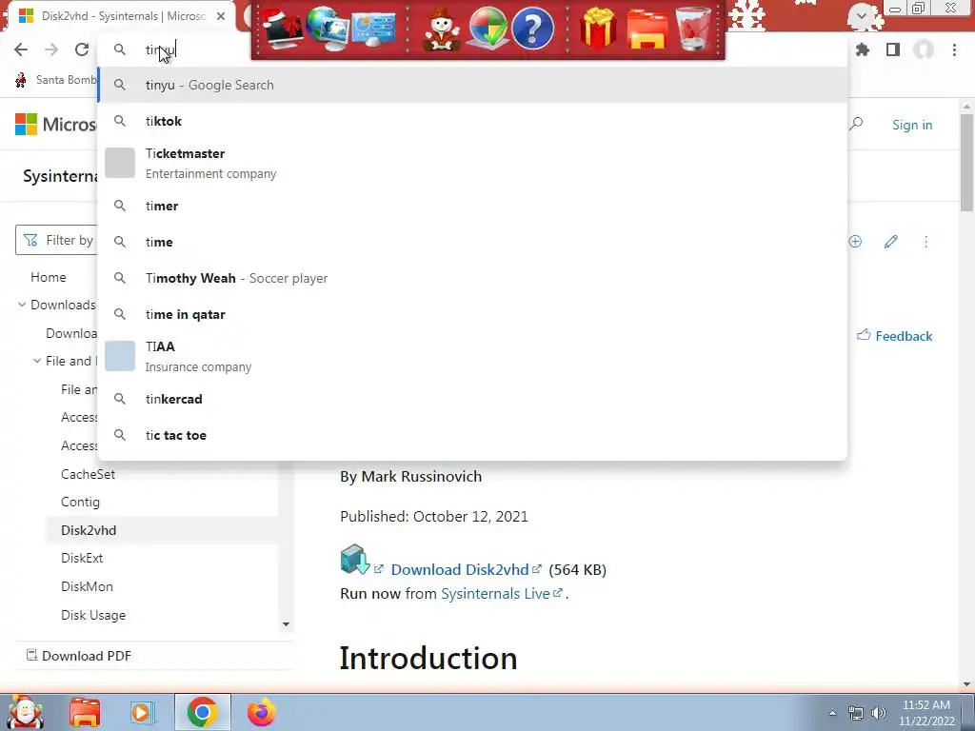Launch media player from taskbar
This screenshot has width=975, height=731.
142,712
